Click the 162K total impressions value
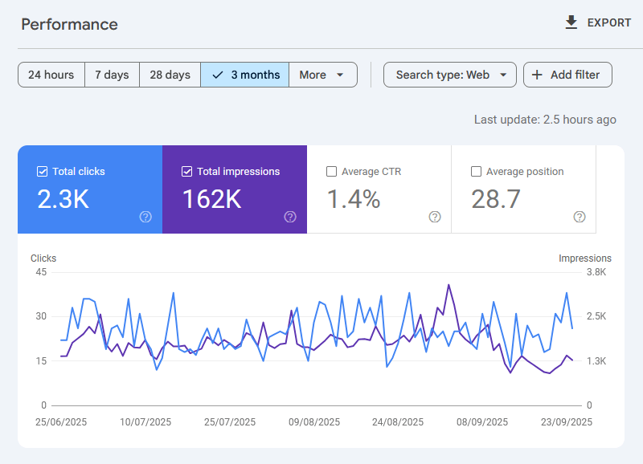The image size is (643, 464). point(211,199)
